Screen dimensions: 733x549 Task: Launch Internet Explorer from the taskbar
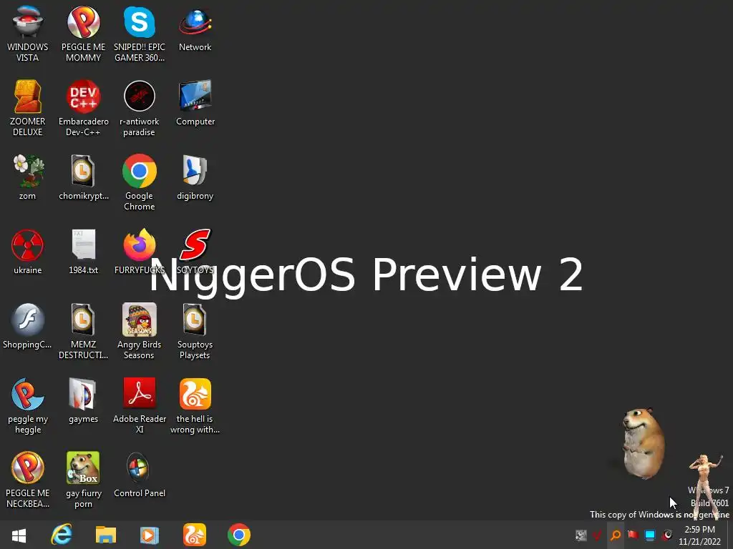(x=62, y=535)
